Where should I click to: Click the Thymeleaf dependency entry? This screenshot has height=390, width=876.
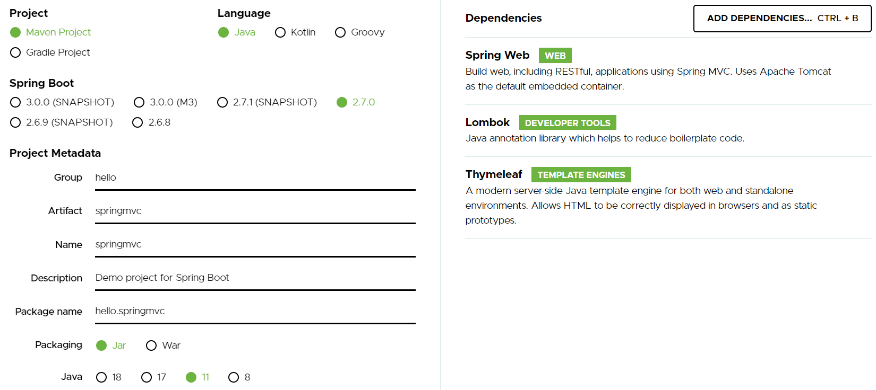coord(668,197)
